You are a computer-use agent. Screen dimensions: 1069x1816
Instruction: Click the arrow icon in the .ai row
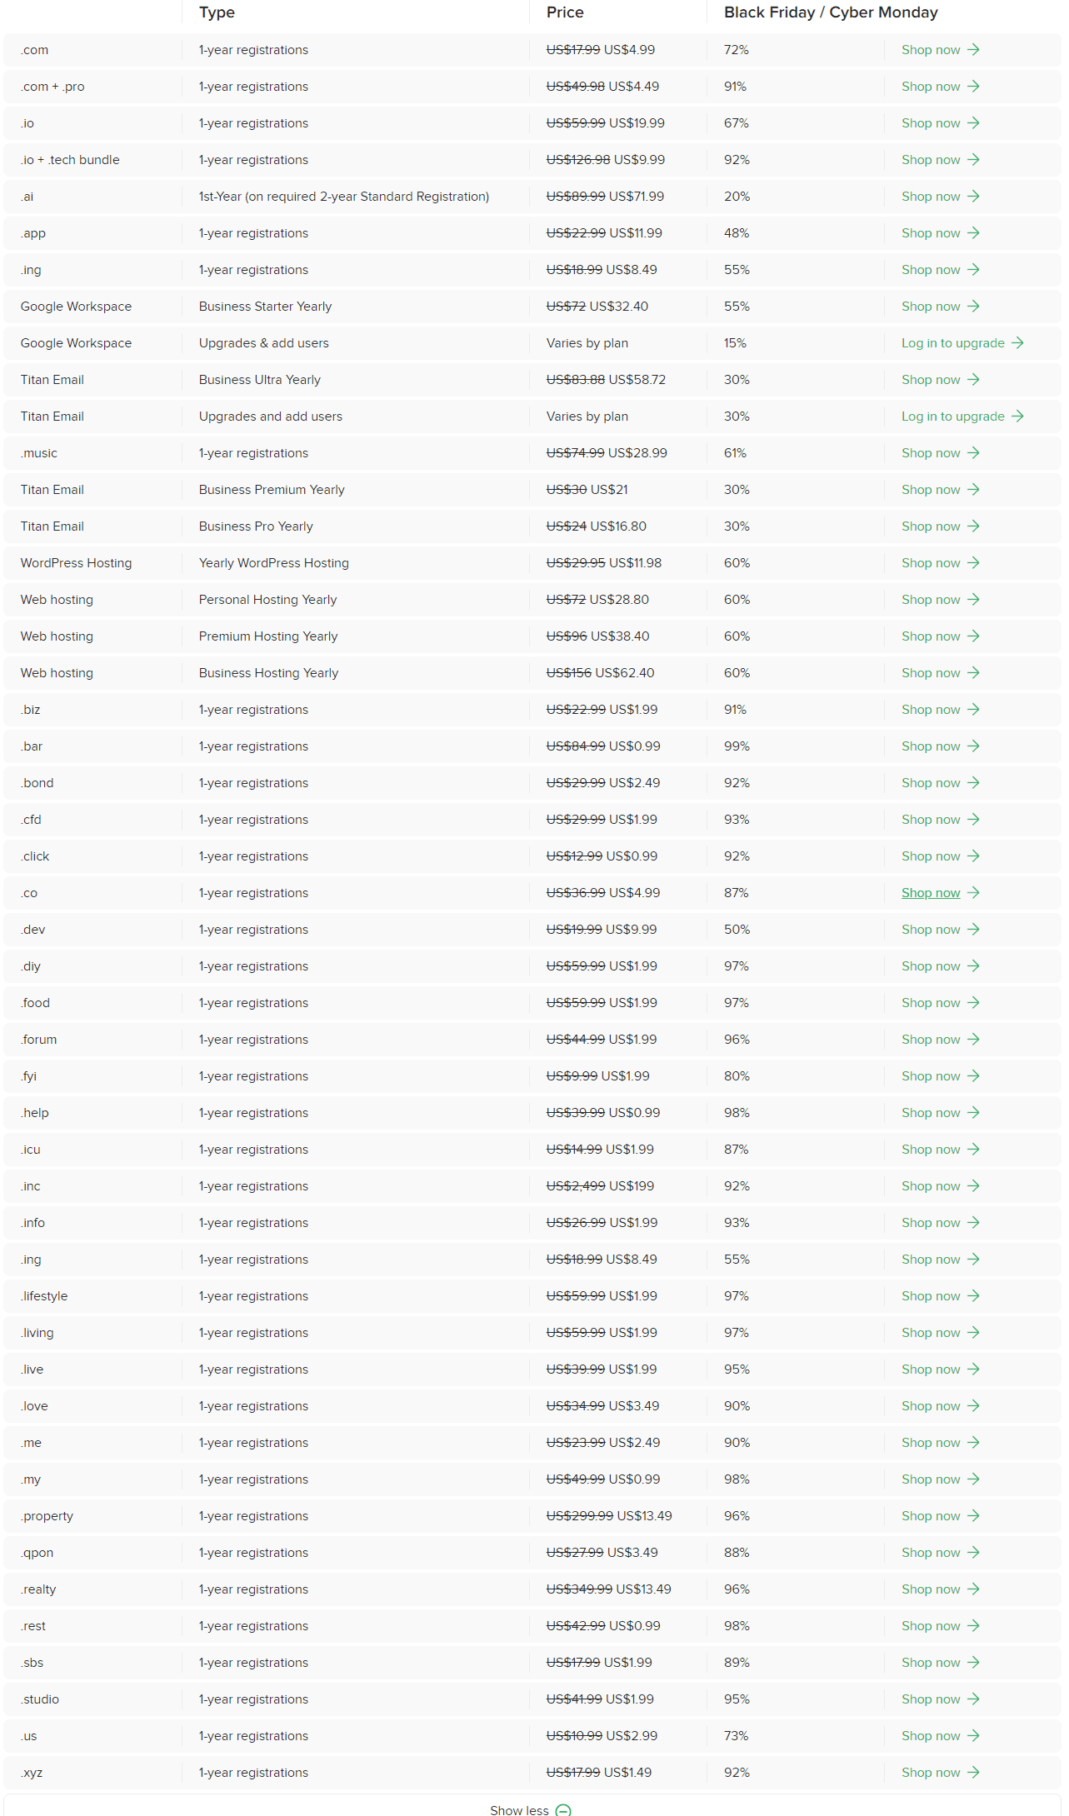point(973,197)
